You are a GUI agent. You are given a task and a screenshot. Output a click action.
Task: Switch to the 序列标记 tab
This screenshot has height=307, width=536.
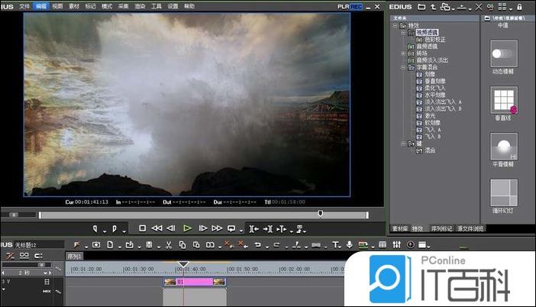pyautogui.click(x=440, y=228)
